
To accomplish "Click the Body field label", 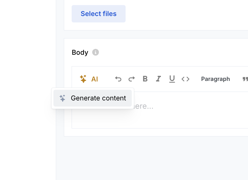I will [80, 52].
